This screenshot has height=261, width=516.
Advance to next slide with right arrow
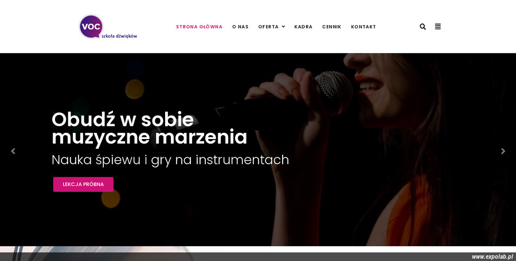click(x=503, y=151)
